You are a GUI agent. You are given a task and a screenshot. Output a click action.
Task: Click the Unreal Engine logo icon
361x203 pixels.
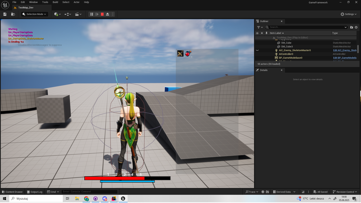click(x=5, y=5)
